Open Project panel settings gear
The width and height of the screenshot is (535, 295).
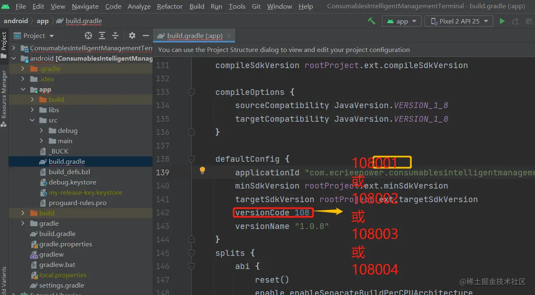point(132,35)
